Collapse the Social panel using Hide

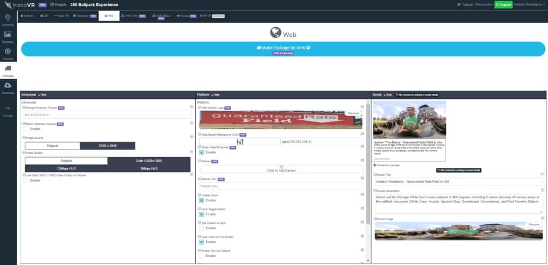387,95
